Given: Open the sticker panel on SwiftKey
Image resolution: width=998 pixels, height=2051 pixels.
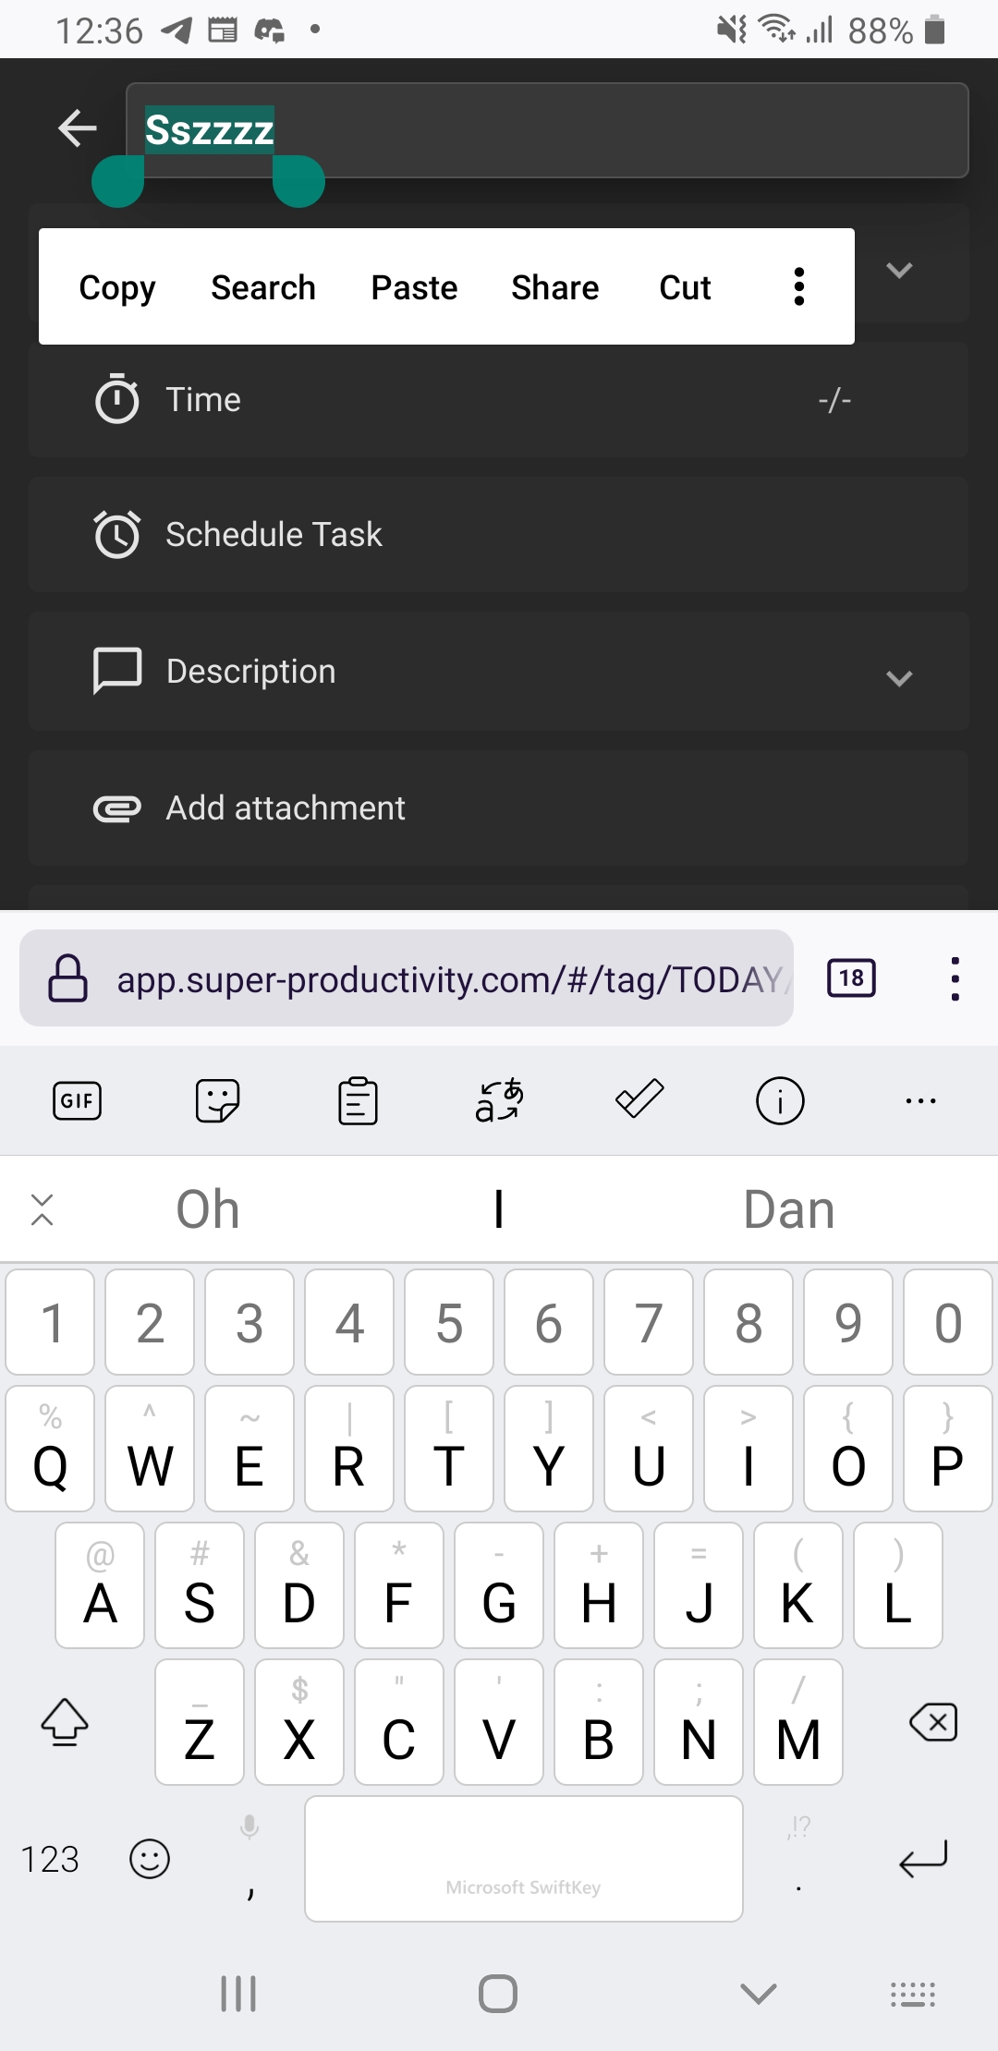Looking at the screenshot, I should point(218,1100).
